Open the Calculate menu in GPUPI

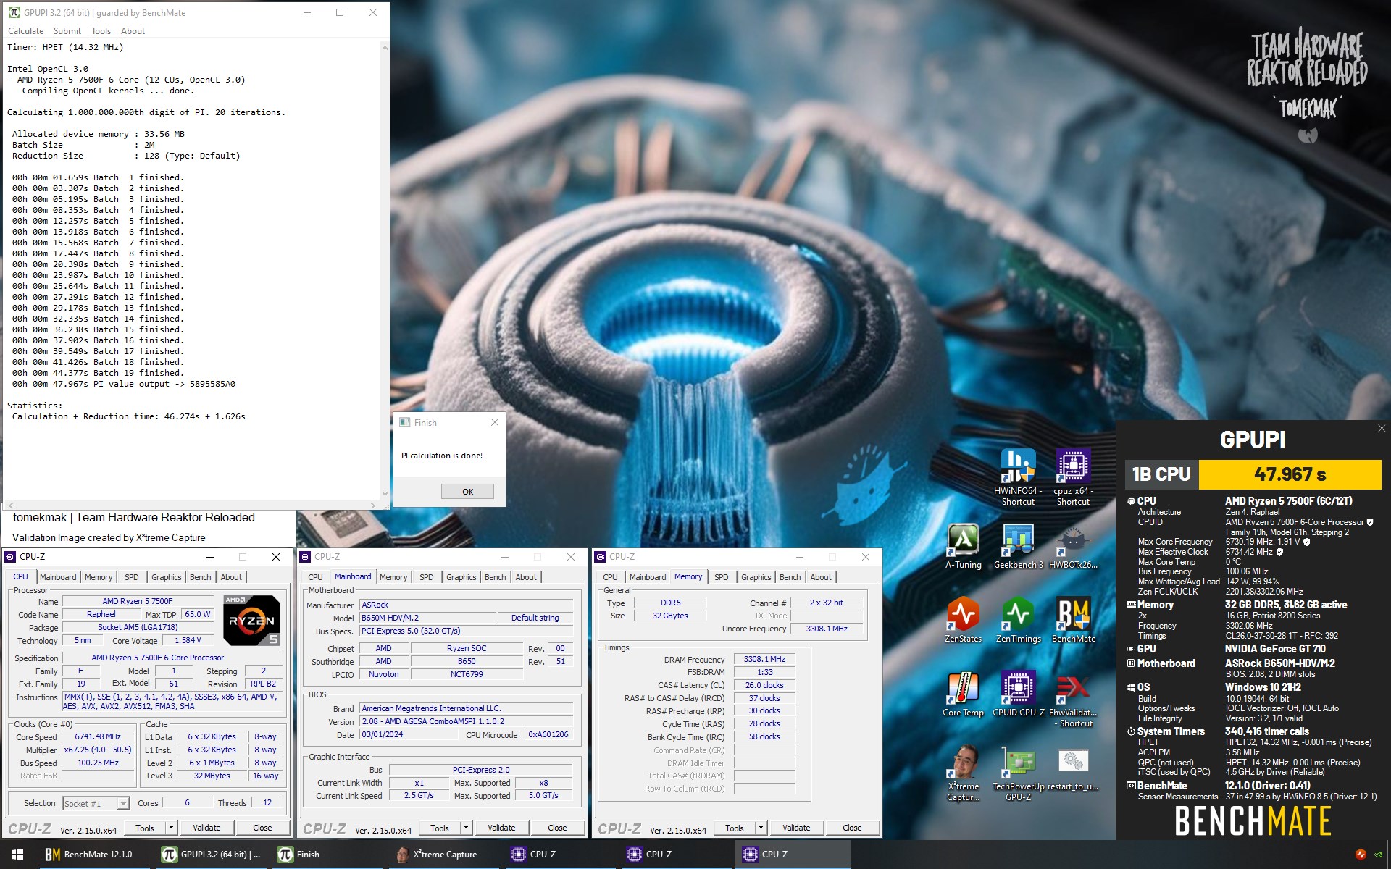[x=25, y=31]
